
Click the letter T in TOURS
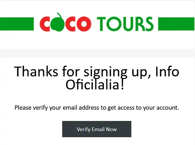[x=101, y=24]
